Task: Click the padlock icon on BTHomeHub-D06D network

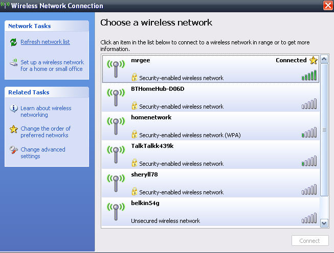Action: coord(134,106)
